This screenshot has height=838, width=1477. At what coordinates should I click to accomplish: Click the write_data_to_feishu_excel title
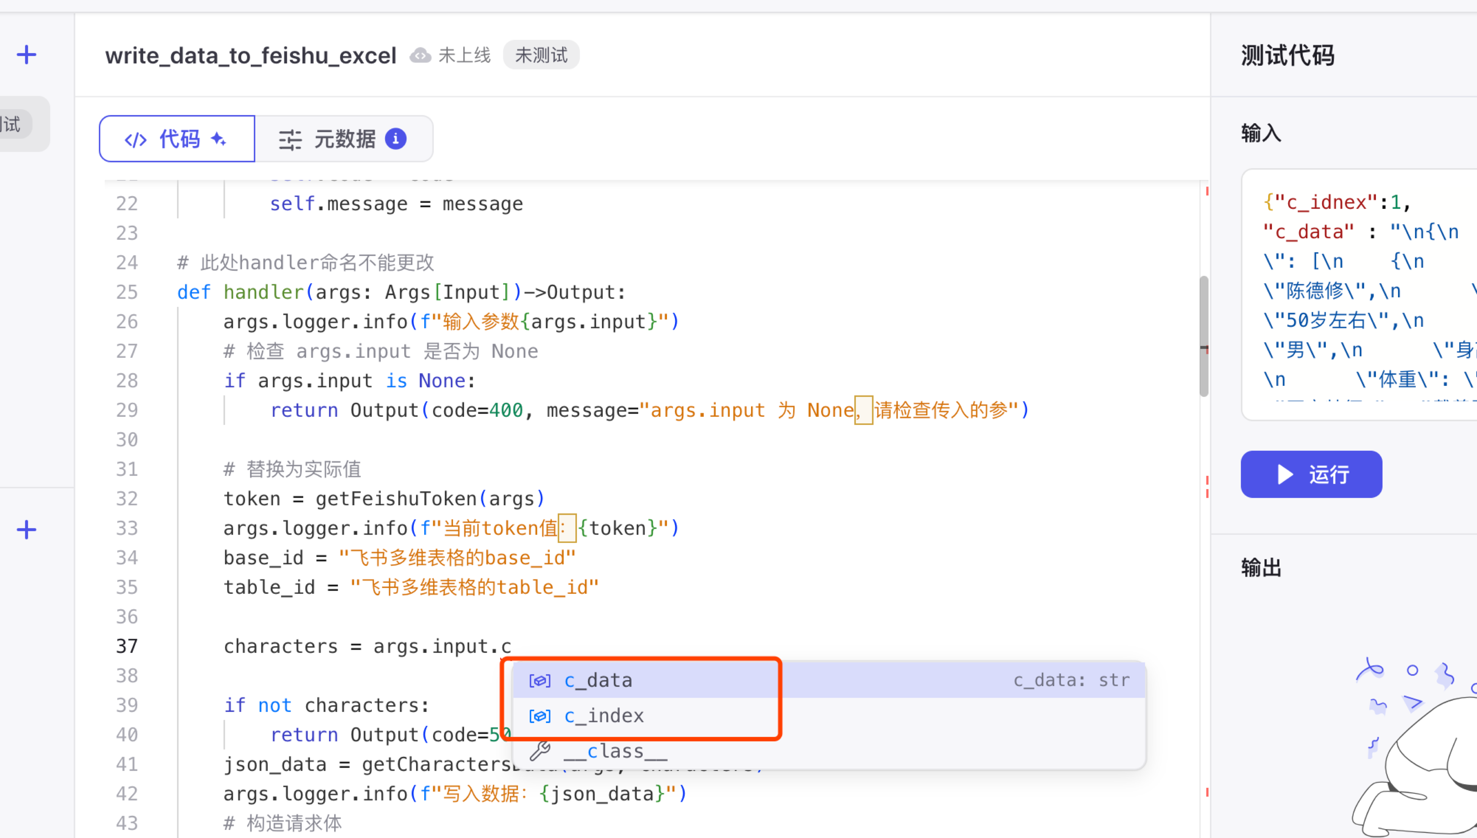pyautogui.click(x=251, y=56)
